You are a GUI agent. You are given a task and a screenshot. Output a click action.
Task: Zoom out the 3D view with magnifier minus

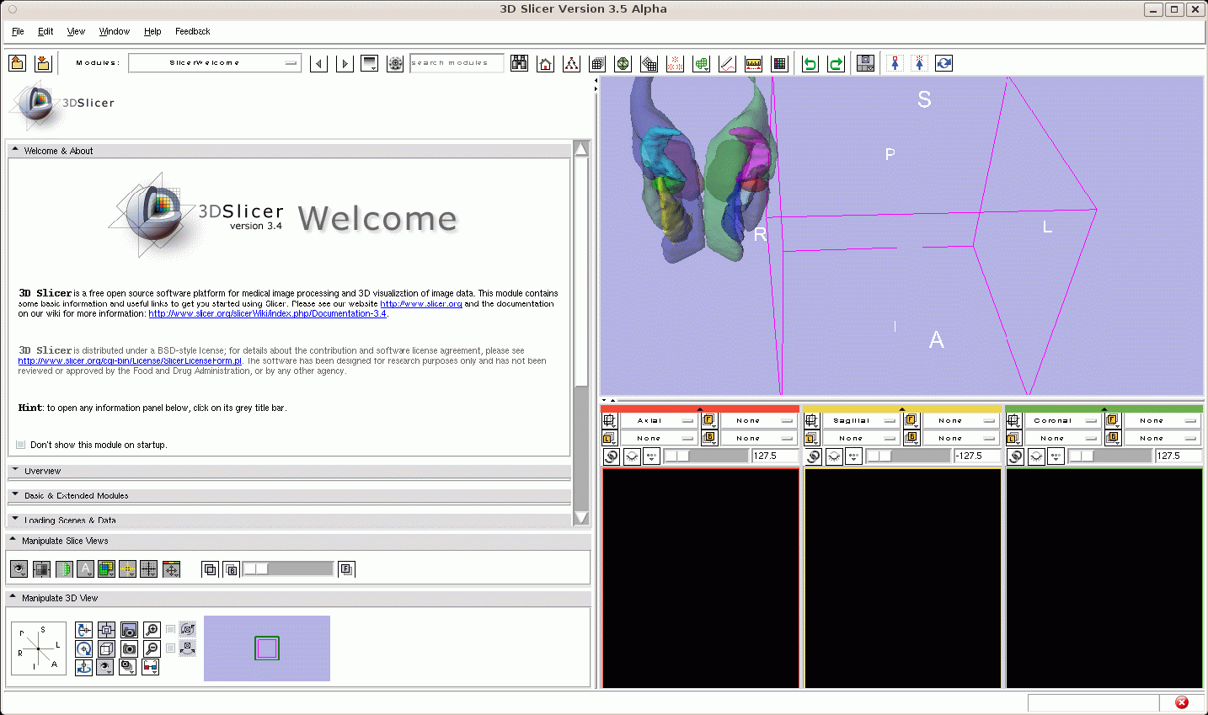pos(152,648)
